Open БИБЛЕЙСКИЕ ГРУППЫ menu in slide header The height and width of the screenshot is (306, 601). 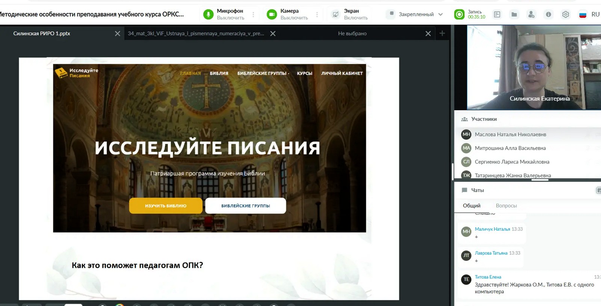pos(263,73)
